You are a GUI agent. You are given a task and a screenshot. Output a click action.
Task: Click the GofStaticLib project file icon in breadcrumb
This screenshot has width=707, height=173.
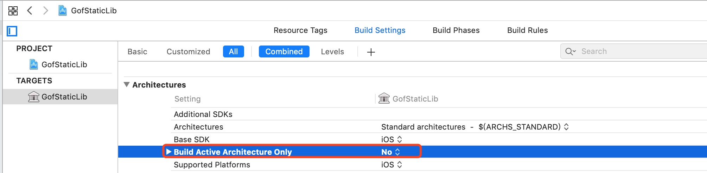(x=63, y=11)
